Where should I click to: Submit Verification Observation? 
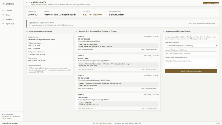191,71
